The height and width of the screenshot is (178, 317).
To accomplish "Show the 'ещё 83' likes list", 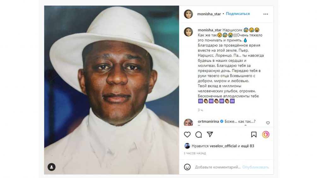I will 248,146.
